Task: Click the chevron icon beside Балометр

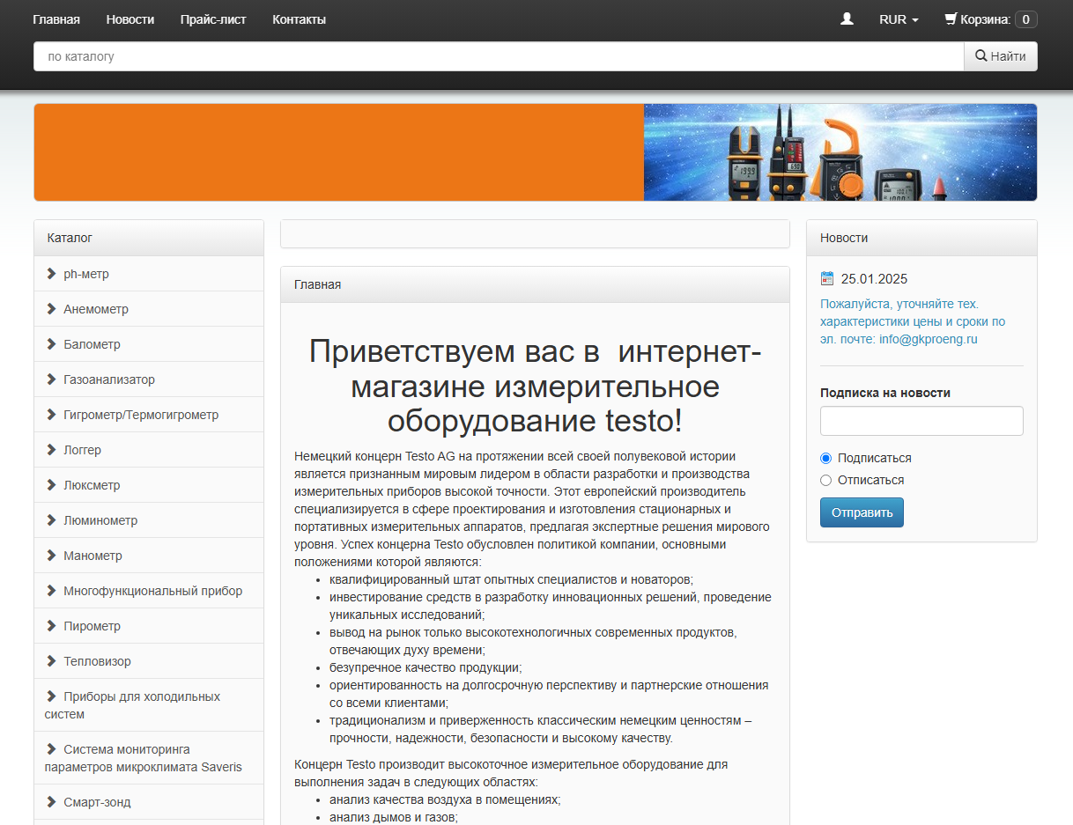Action: [x=51, y=344]
